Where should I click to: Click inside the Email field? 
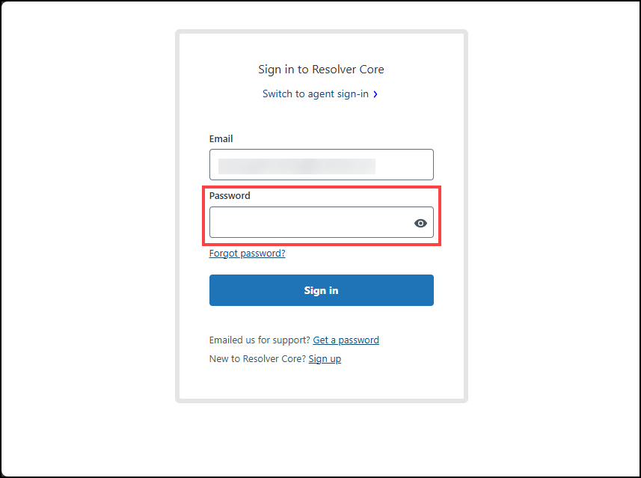[x=321, y=165]
